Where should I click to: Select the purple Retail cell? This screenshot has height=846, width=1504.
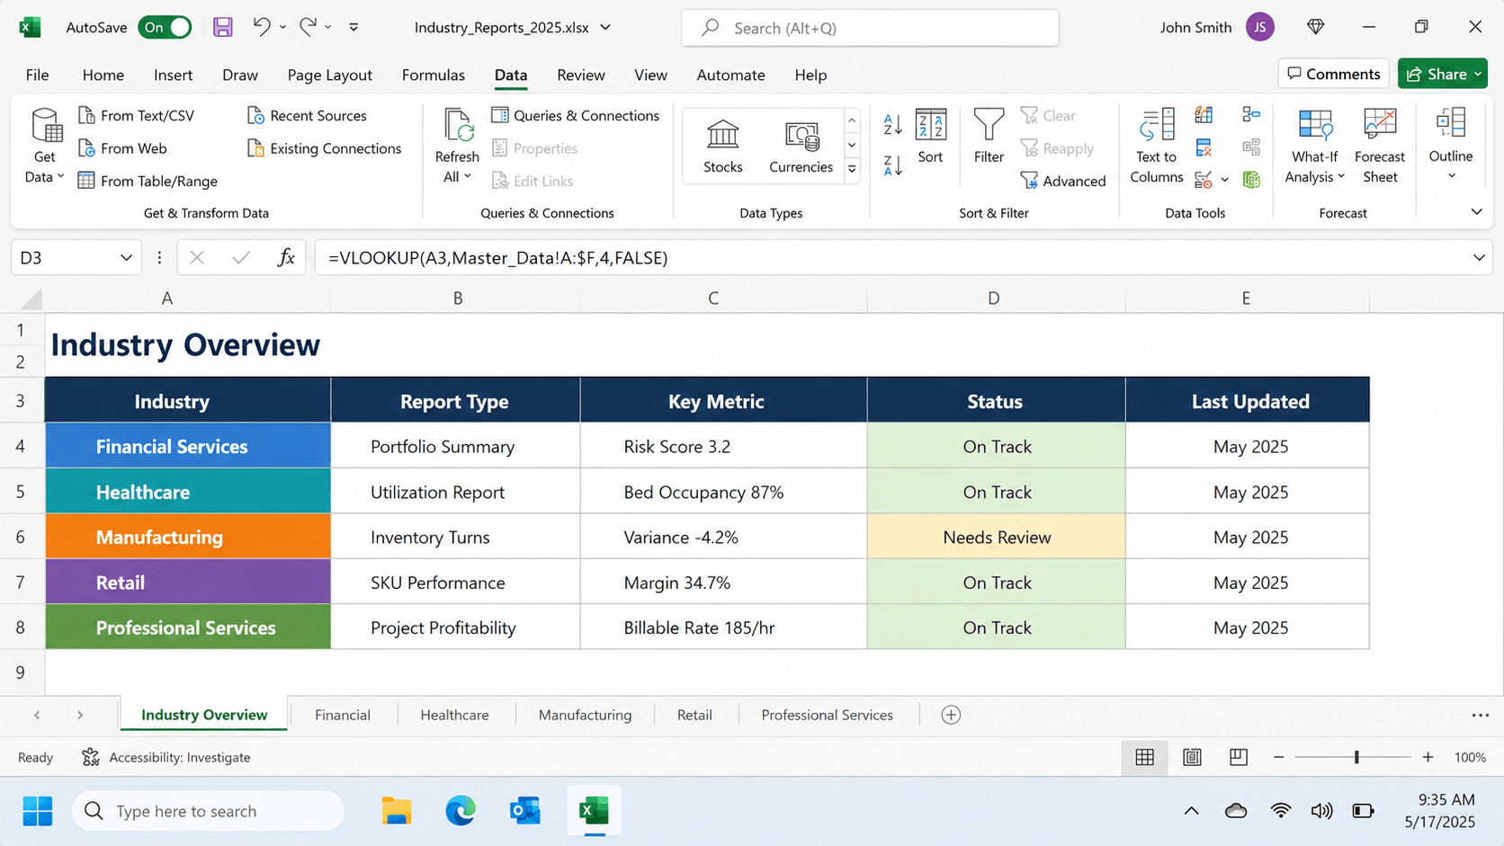click(x=188, y=582)
